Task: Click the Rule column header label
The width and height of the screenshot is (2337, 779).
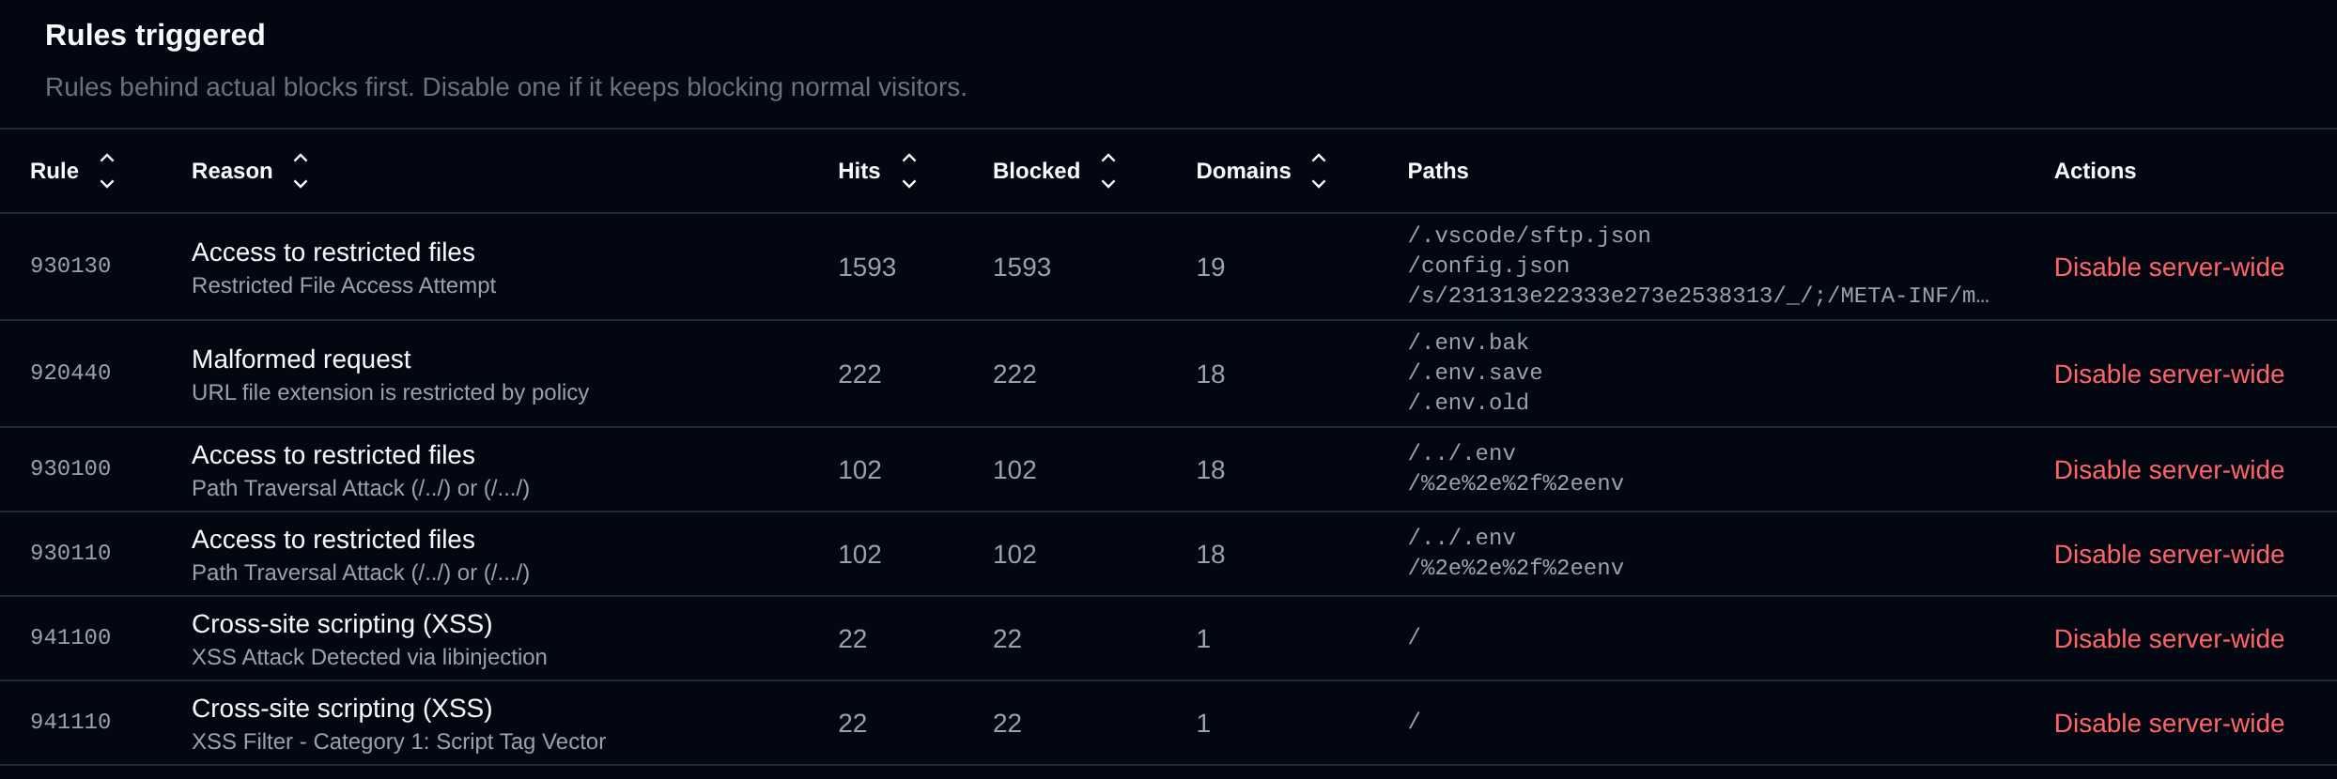Action: coord(54,171)
